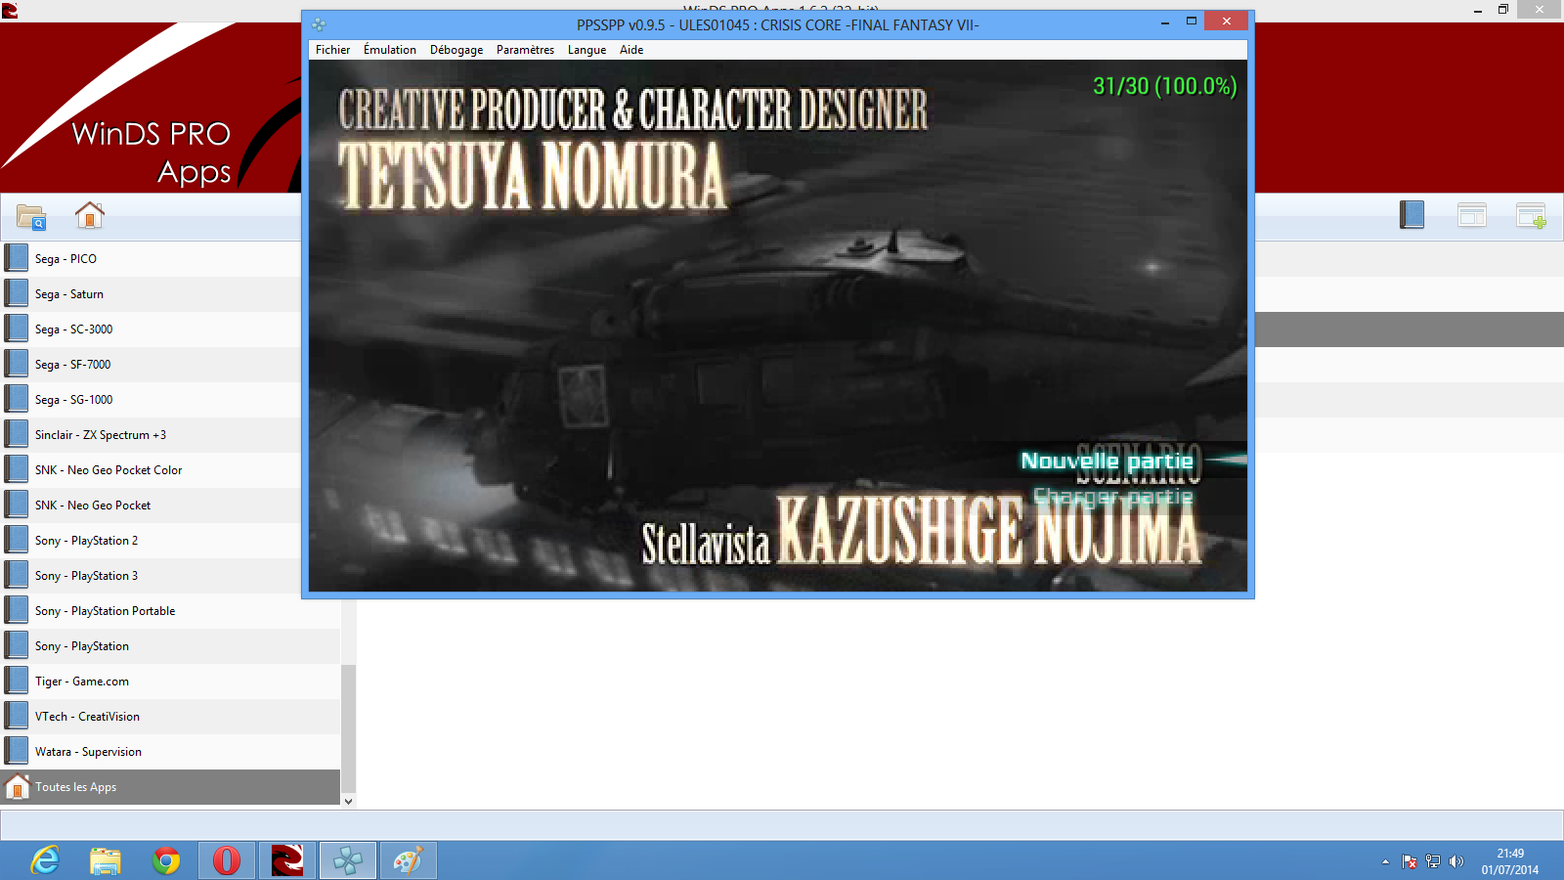Open Internet Explorer from the taskbar

click(45, 860)
